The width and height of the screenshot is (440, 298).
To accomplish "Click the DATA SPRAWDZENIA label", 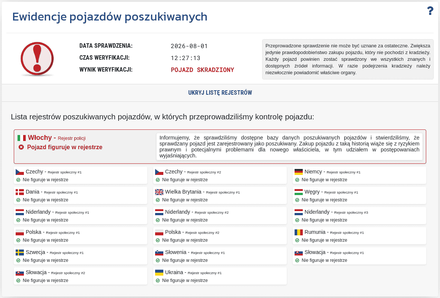I will point(106,46).
